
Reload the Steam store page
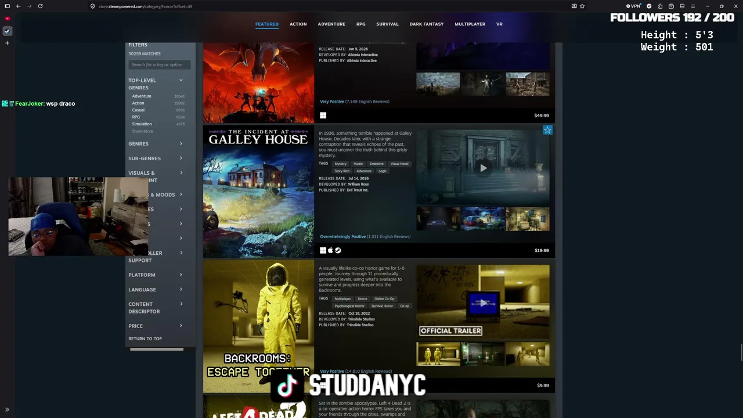(x=40, y=6)
